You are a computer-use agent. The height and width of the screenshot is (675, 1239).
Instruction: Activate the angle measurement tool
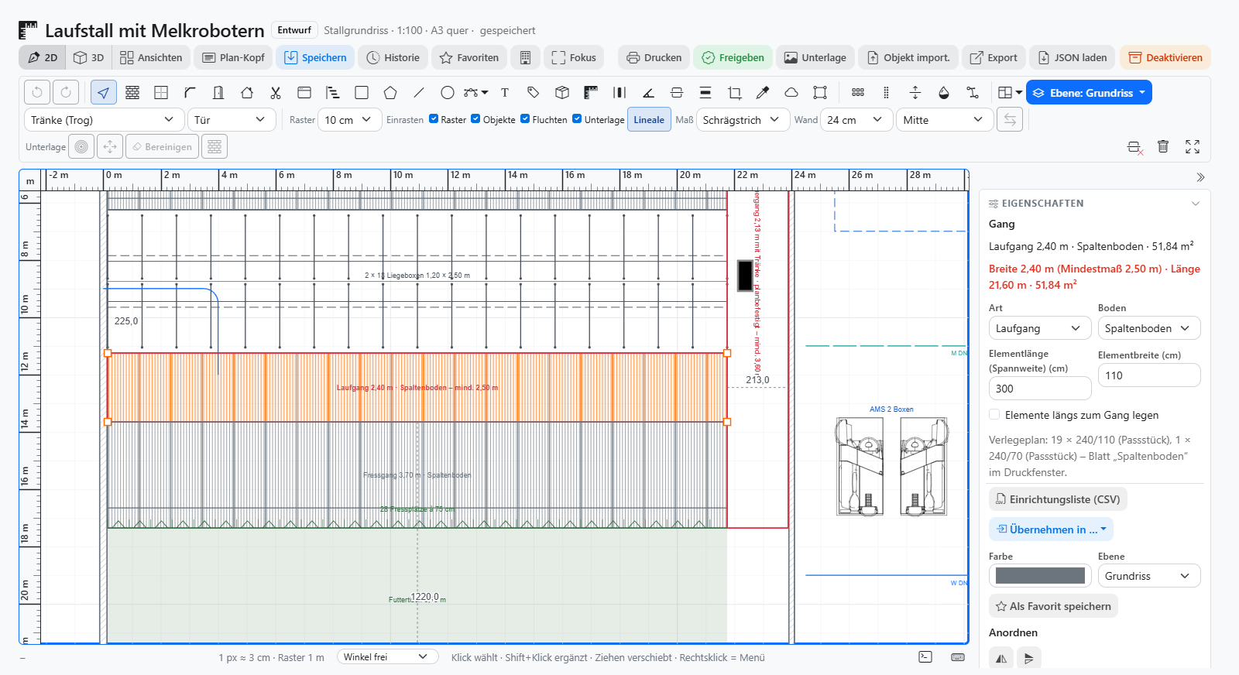pos(648,93)
